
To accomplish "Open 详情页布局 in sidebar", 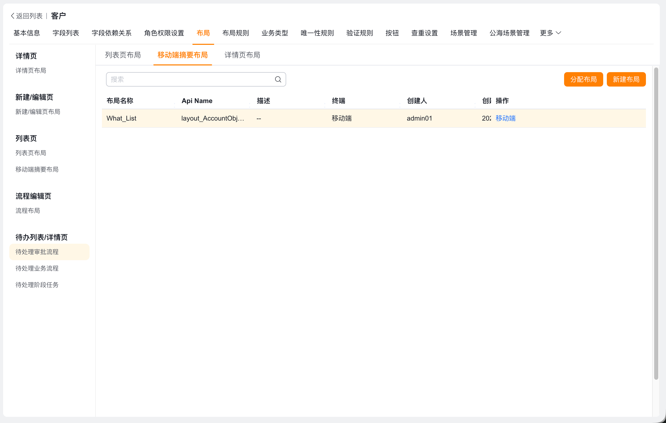I will (x=31, y=71).
